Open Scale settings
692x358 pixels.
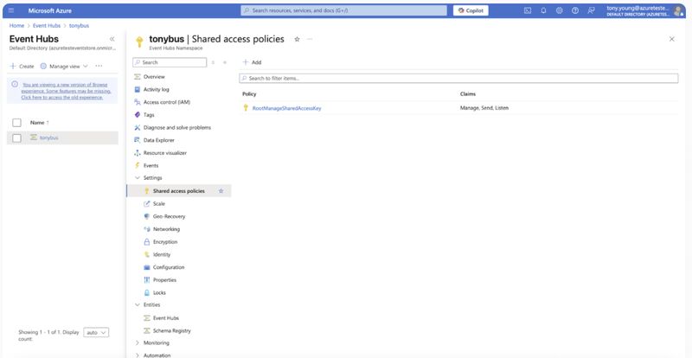(159, 204)
